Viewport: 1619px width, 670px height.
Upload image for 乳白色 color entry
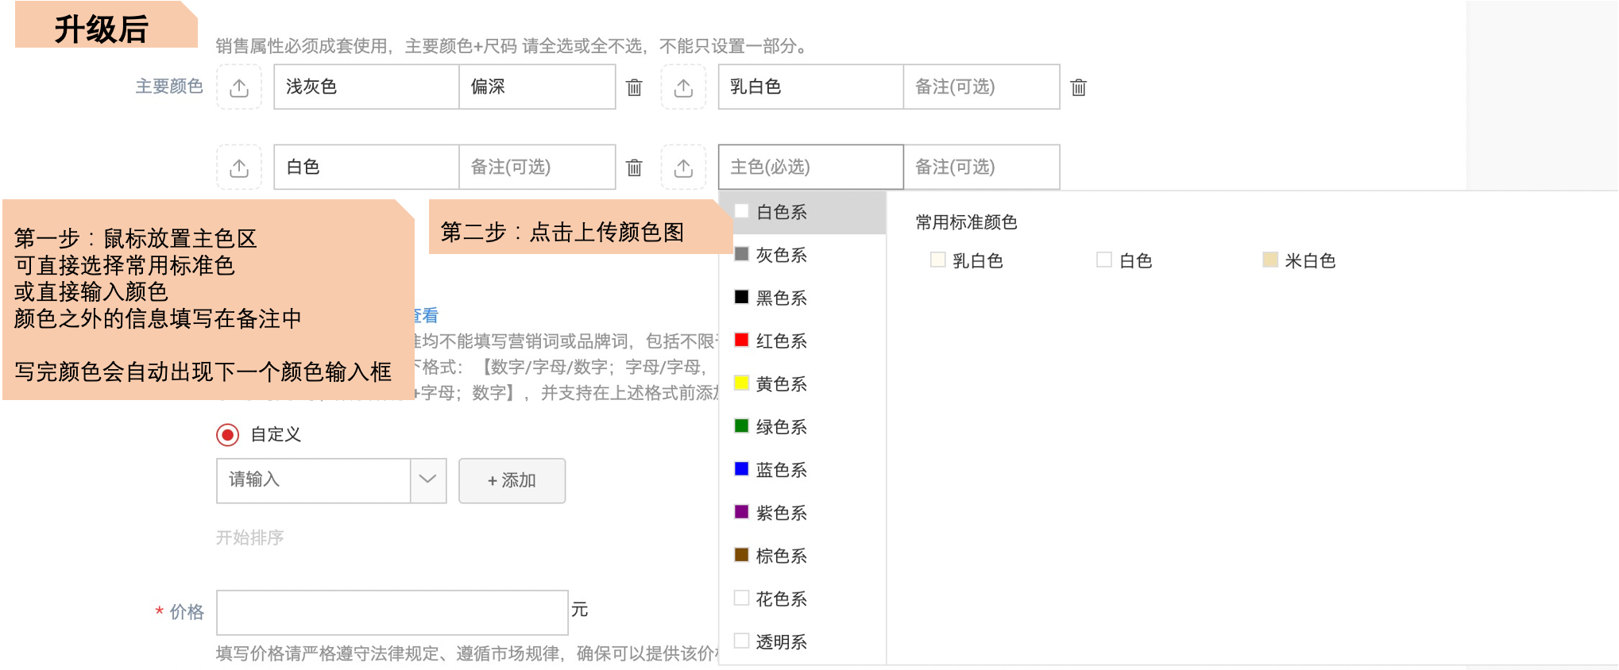(683, 87)
